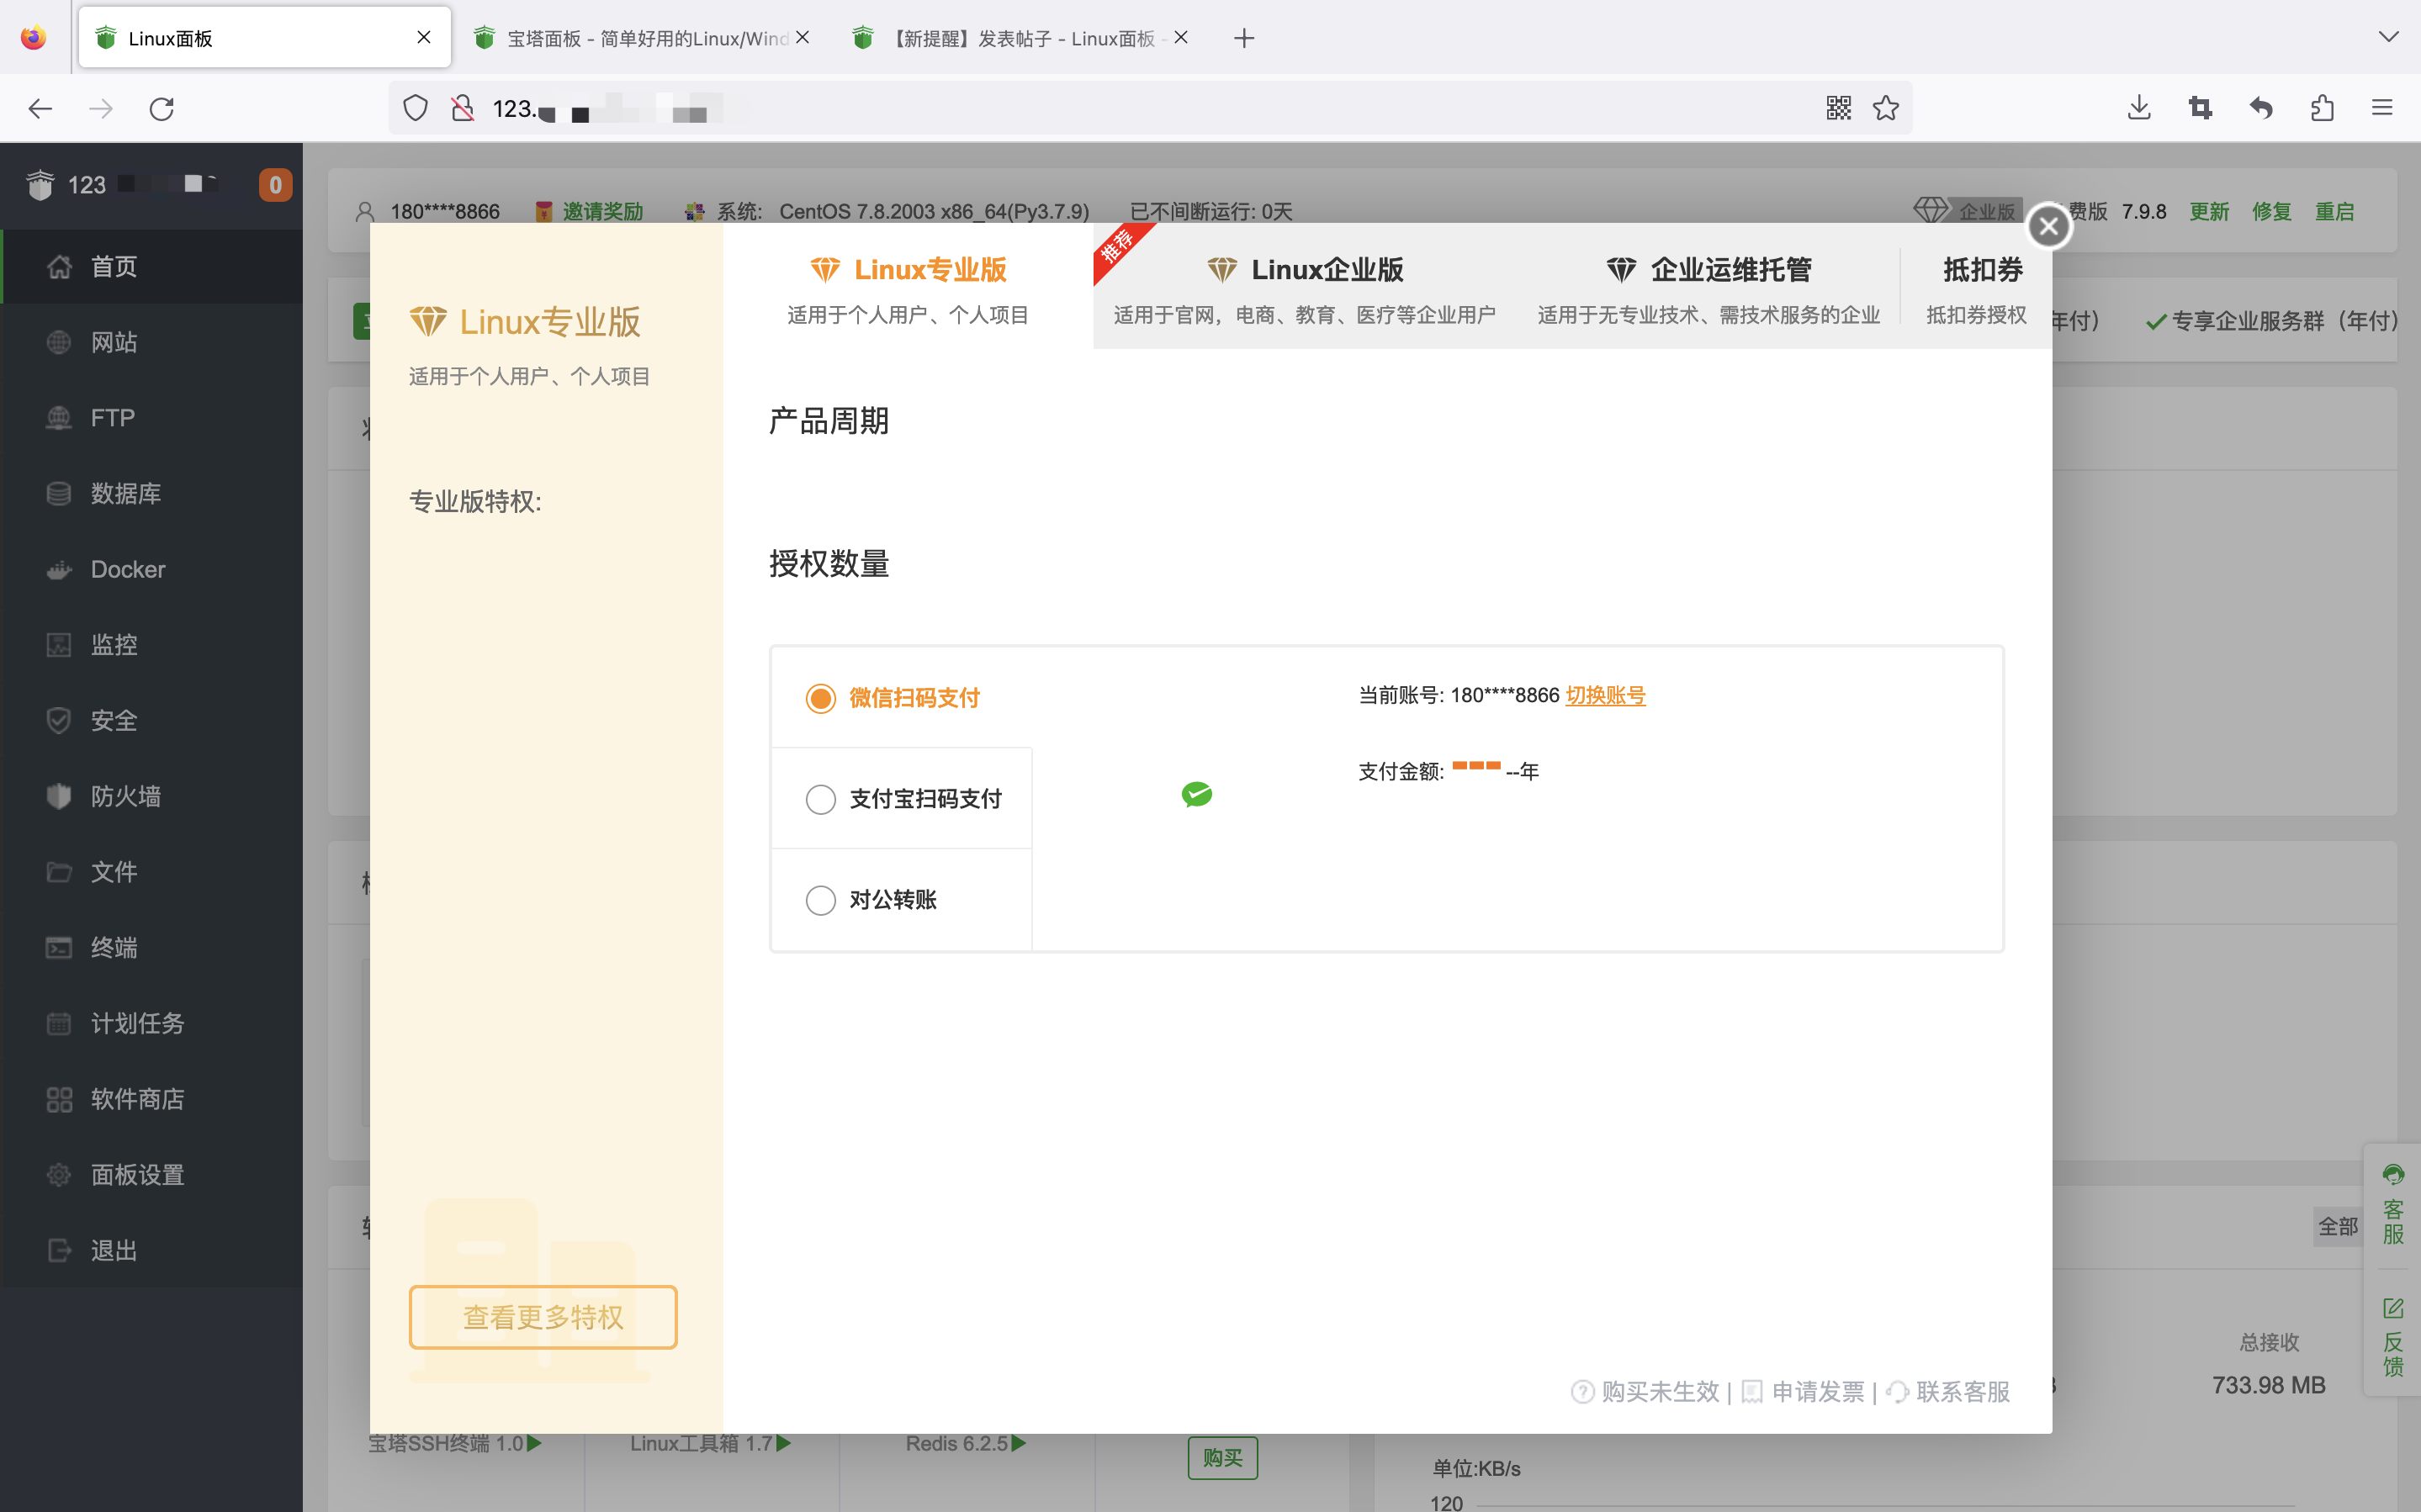
Task: Open 监控 in the sidebar
Action: click(152, 645)
